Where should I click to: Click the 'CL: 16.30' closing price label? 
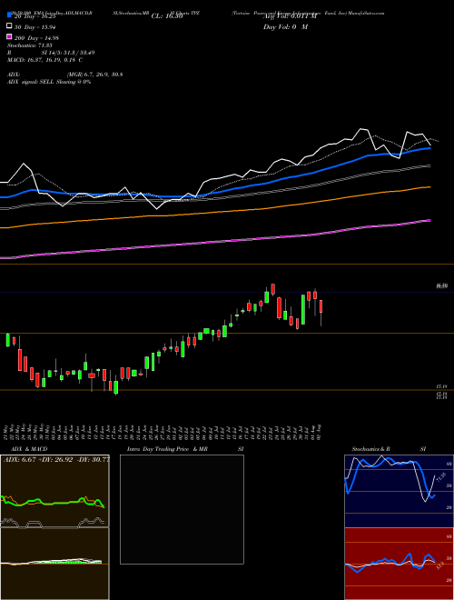pyautogui.click(x=167, y=16)
